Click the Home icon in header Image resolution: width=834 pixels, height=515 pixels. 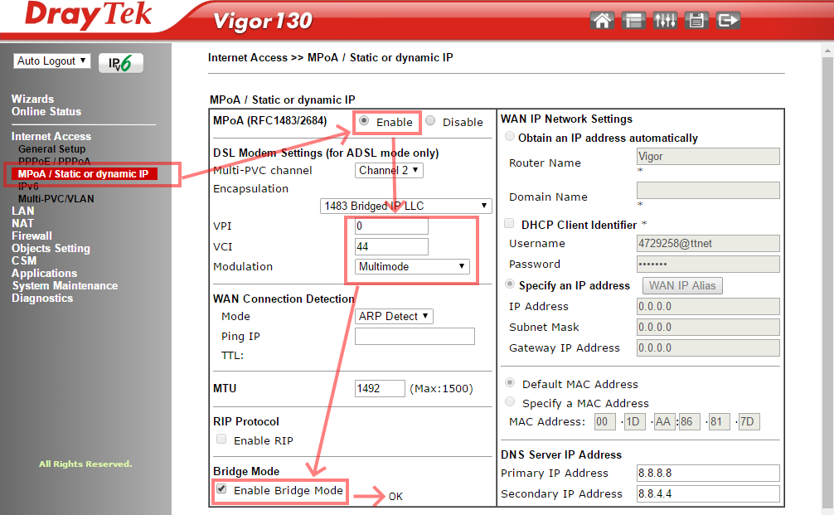602,20
